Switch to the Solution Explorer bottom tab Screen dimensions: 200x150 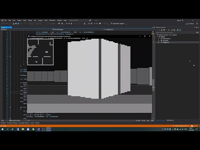[x=161, y=120]
